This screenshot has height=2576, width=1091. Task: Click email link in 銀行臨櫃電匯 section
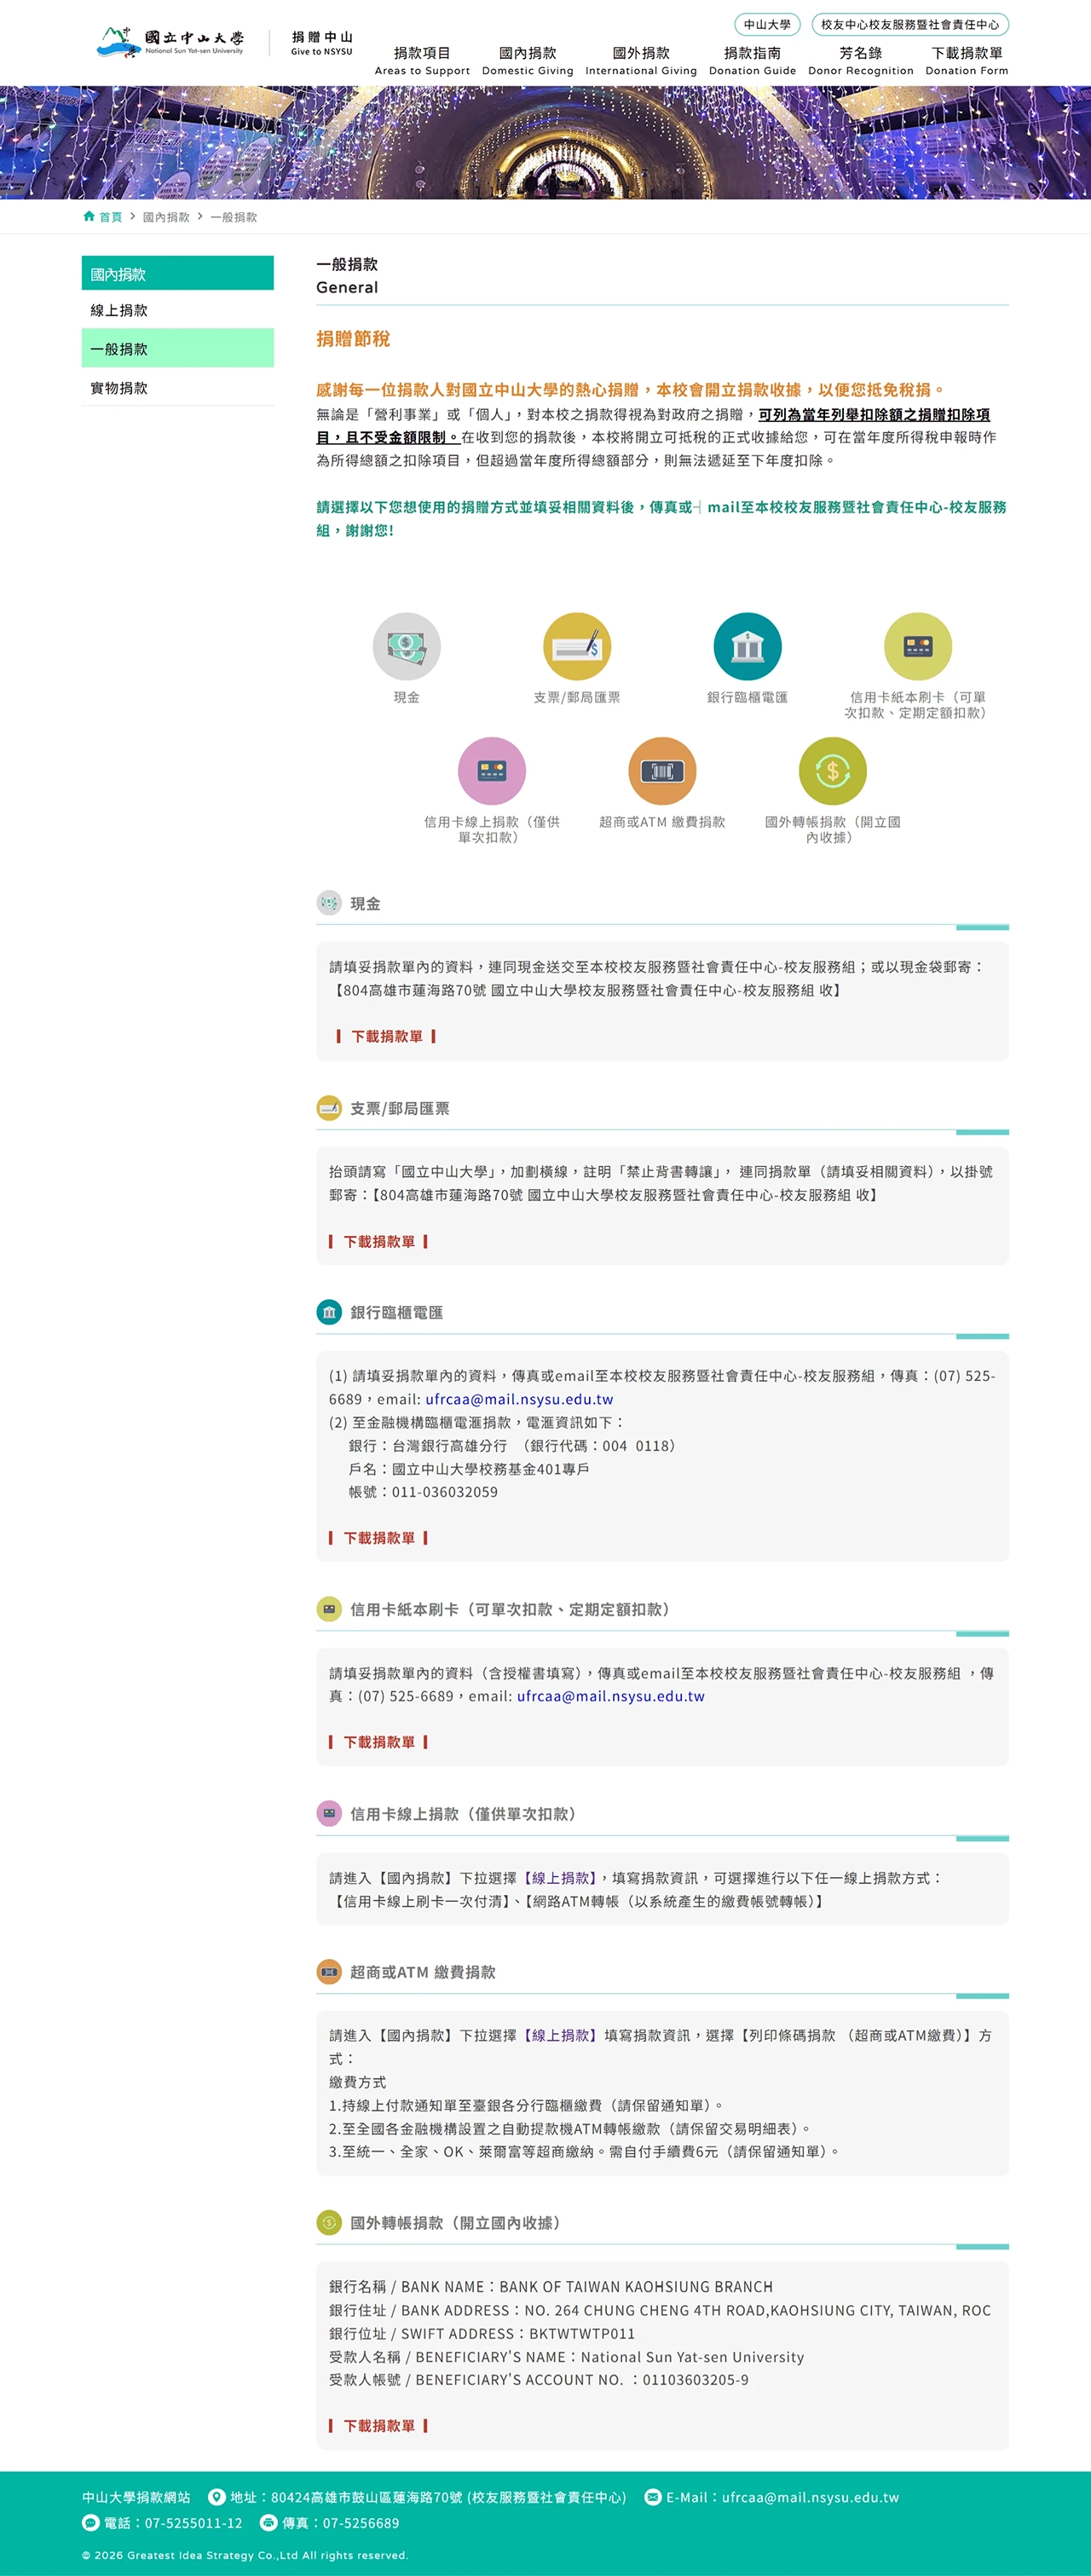(519, 1399)
